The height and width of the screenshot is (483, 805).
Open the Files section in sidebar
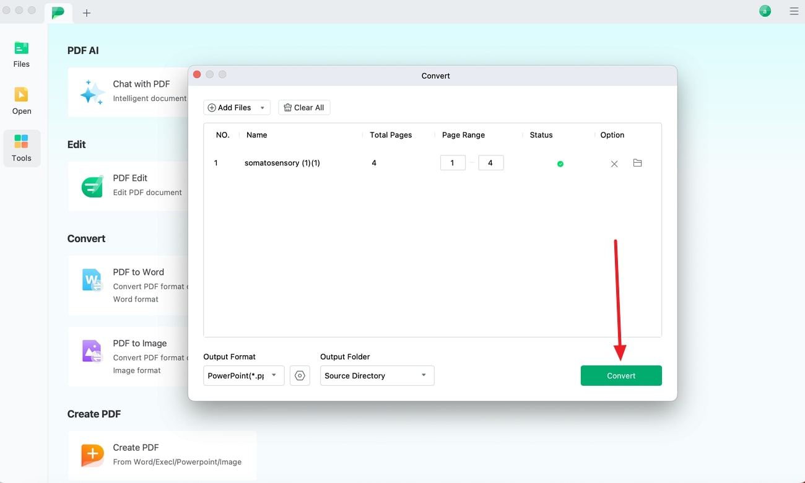click(x=22, y=54)
